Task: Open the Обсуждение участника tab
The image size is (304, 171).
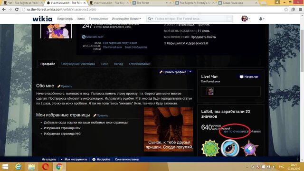Action: [x=78, y=64]
